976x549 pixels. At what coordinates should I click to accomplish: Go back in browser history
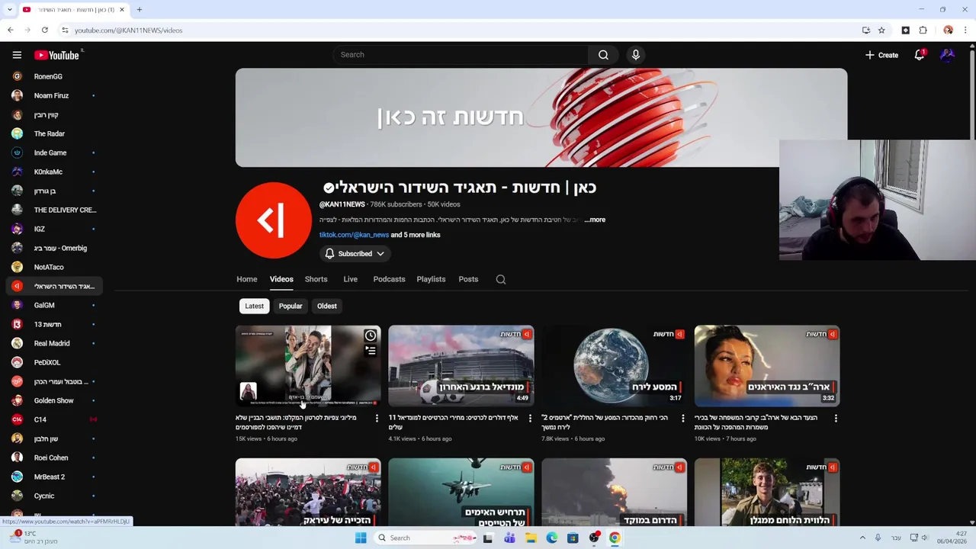coord(10,30)
